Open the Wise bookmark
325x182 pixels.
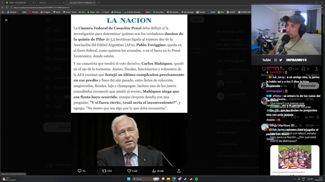click(221, 12)
